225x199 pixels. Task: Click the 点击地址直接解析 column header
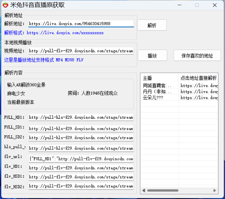pos(198,78)
